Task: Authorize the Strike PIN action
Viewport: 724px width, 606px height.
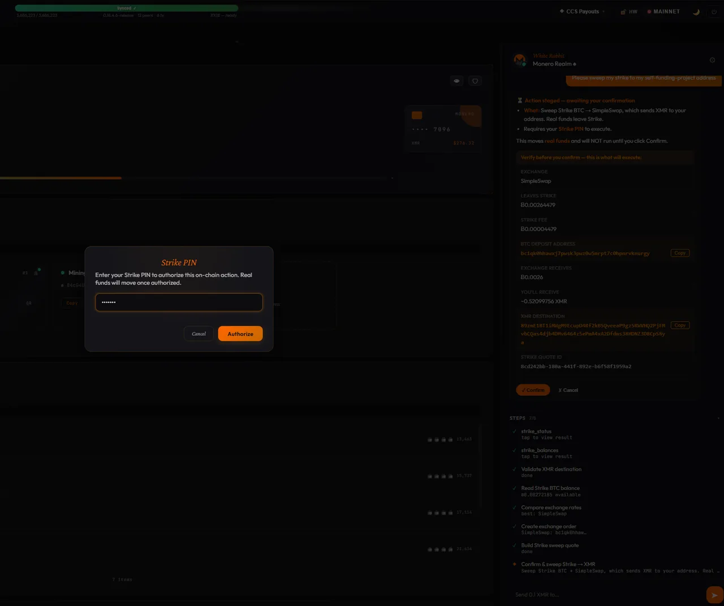Action: [240, 334]
